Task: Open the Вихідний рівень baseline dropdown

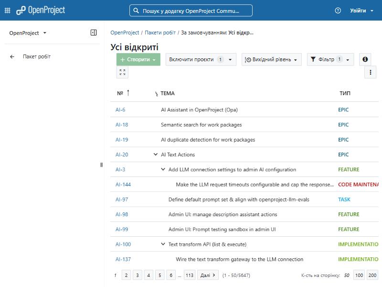Action: coord(271,59)
